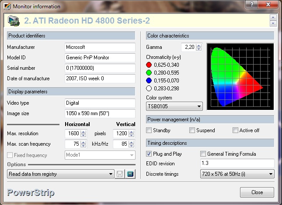Click the blue chromaticity value 0,155-0,070
This screenshot has width=282, height=205.
click(x=167, y=81)
